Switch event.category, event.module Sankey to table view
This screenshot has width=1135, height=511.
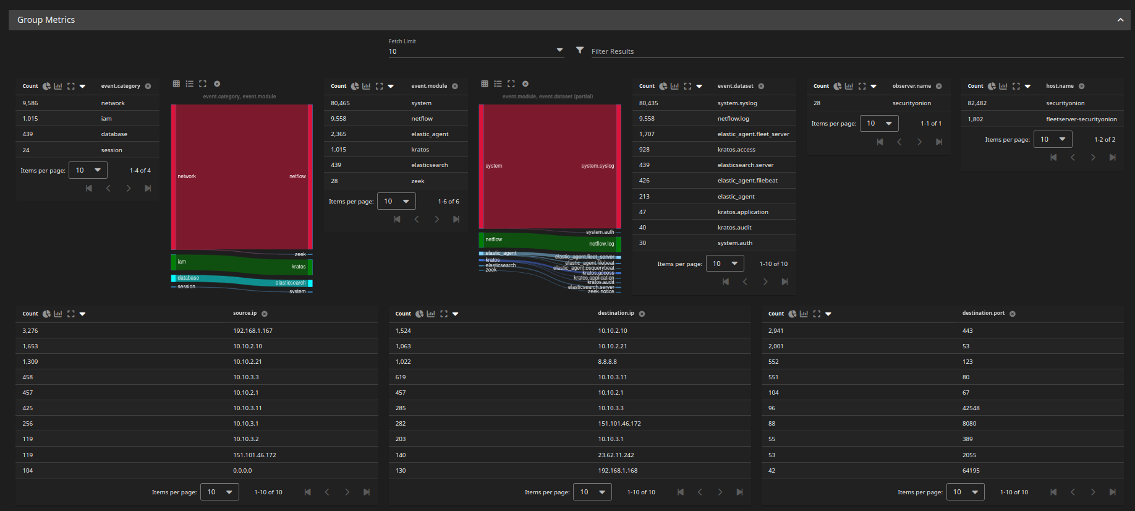click(x=176, y=84)
